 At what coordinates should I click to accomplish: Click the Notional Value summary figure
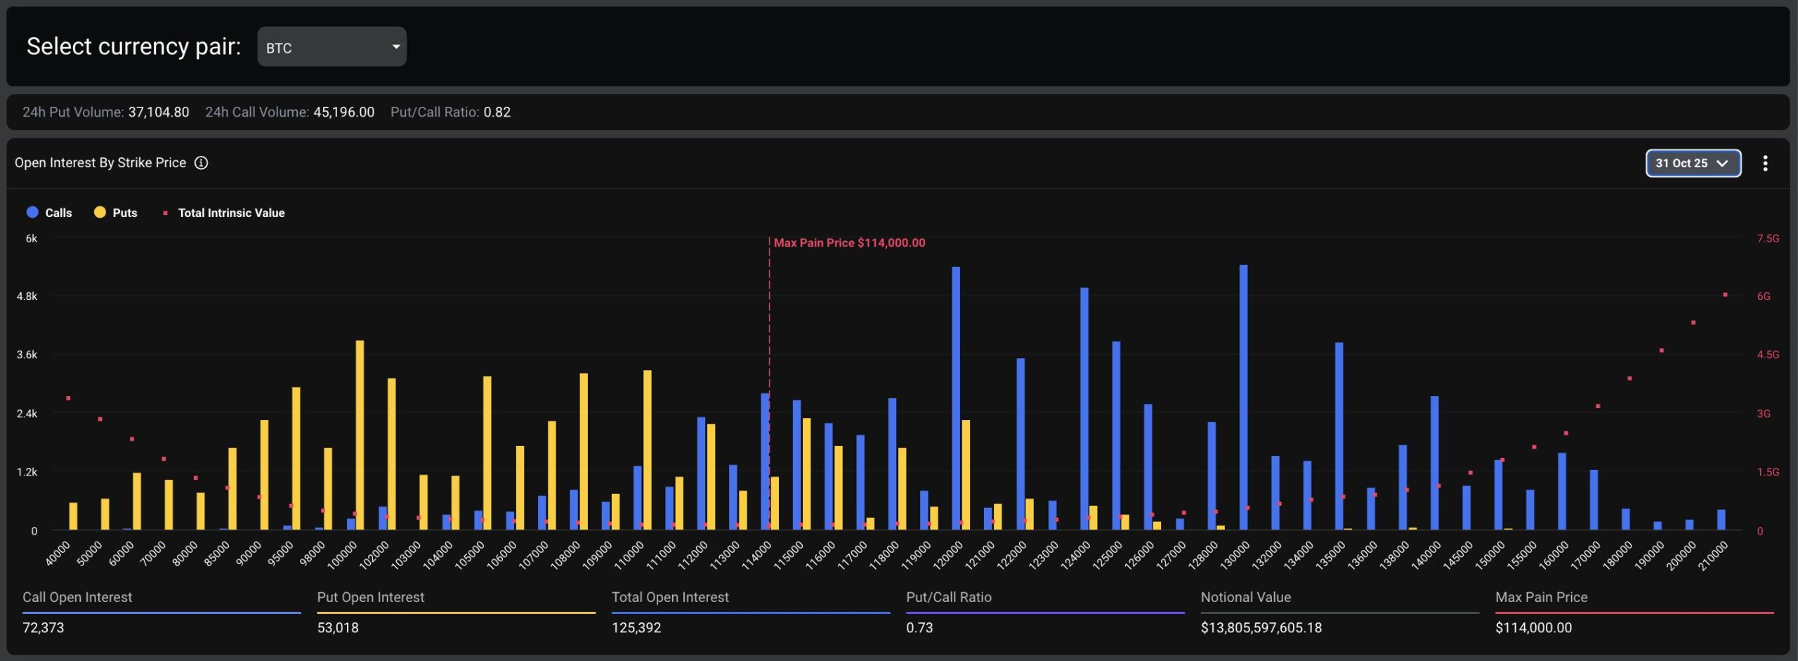point(1261,627)
